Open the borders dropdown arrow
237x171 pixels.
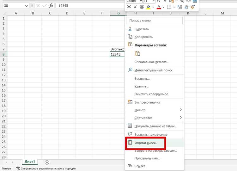click(174, 7)
